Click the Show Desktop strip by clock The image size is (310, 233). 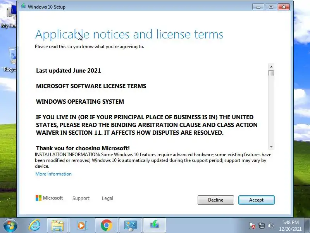click(x=307, y=226)
